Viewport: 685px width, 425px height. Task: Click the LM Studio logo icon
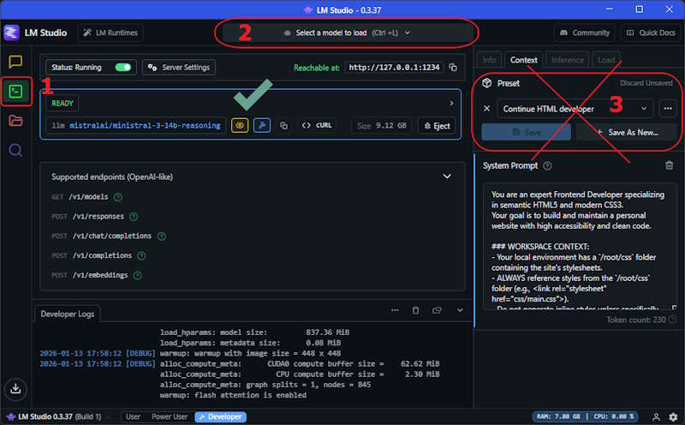[11, 33]
